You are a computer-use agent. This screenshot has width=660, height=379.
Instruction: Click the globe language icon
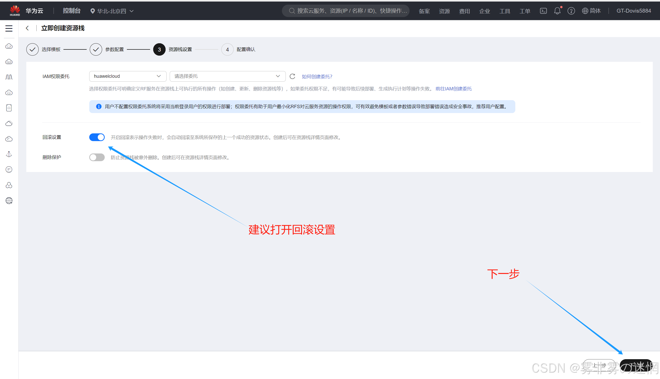tap(585, 11)
